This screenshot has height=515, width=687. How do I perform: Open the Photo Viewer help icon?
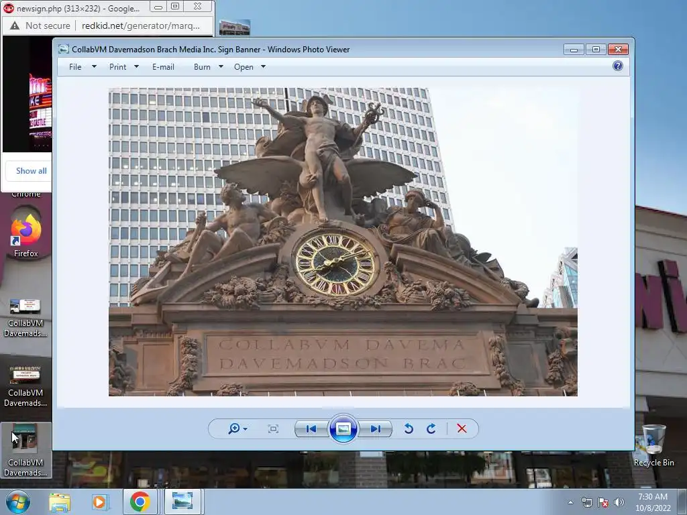(618, 66)
